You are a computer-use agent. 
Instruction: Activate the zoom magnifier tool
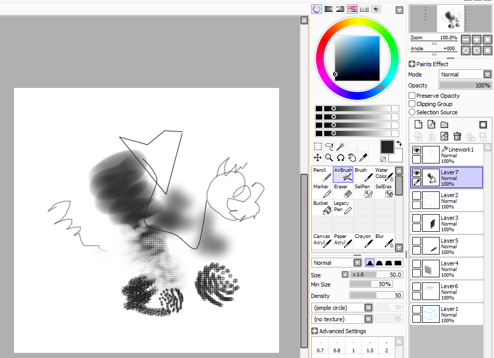click(x=329, y=158)
